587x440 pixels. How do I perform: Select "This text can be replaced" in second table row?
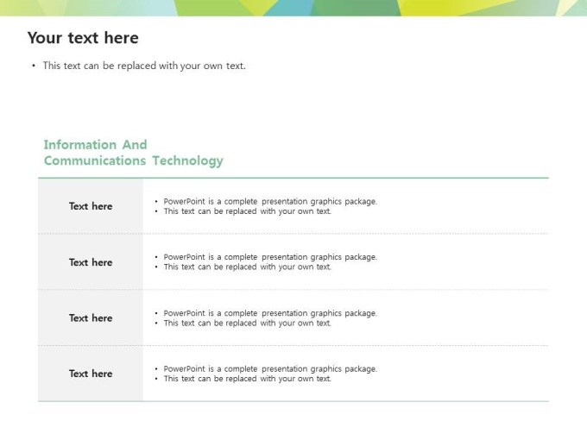pos(248,267)
